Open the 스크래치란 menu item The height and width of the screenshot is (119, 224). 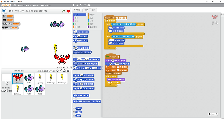pyautogui.click(x=45, y=5)
